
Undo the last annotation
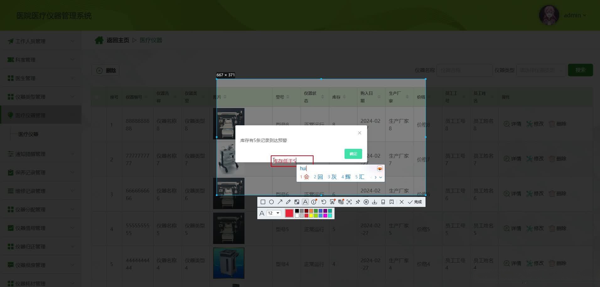pos(324,202)
